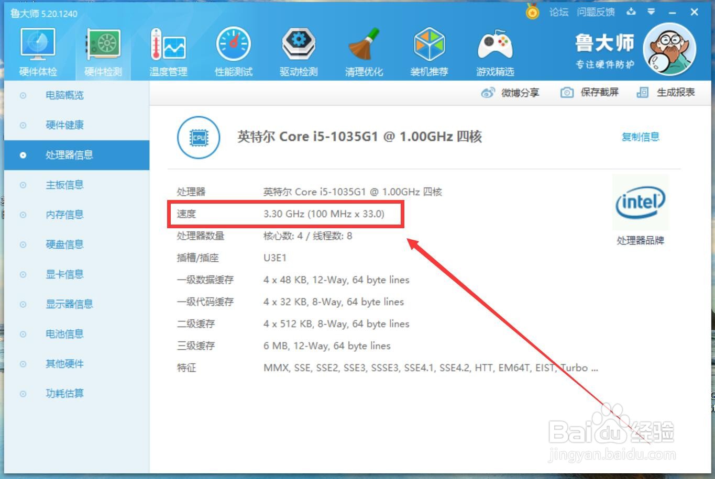Select 显示器信息 in sidebar
The height and width of the screenshot is (479, 715).
(x=76, y=304)
